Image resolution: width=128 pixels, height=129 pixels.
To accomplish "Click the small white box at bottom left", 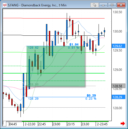I will point(4,124).
